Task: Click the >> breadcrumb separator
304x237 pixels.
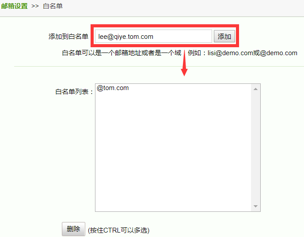Action: [x=35, y=6]
